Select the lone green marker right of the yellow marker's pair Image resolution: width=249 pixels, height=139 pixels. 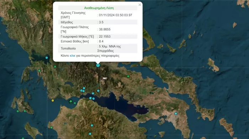click(75, 103)
